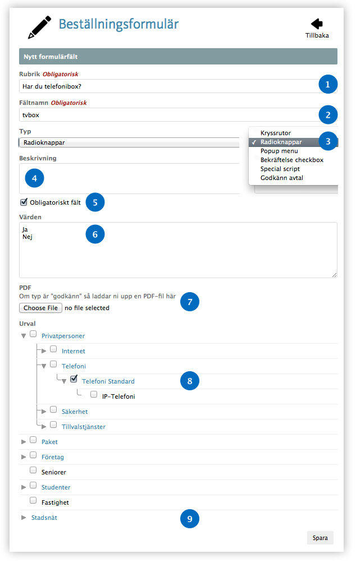The width and height of the screenshot is (356, 563).
Task: Expand the Internet tree node
Action: pos(44,351)
